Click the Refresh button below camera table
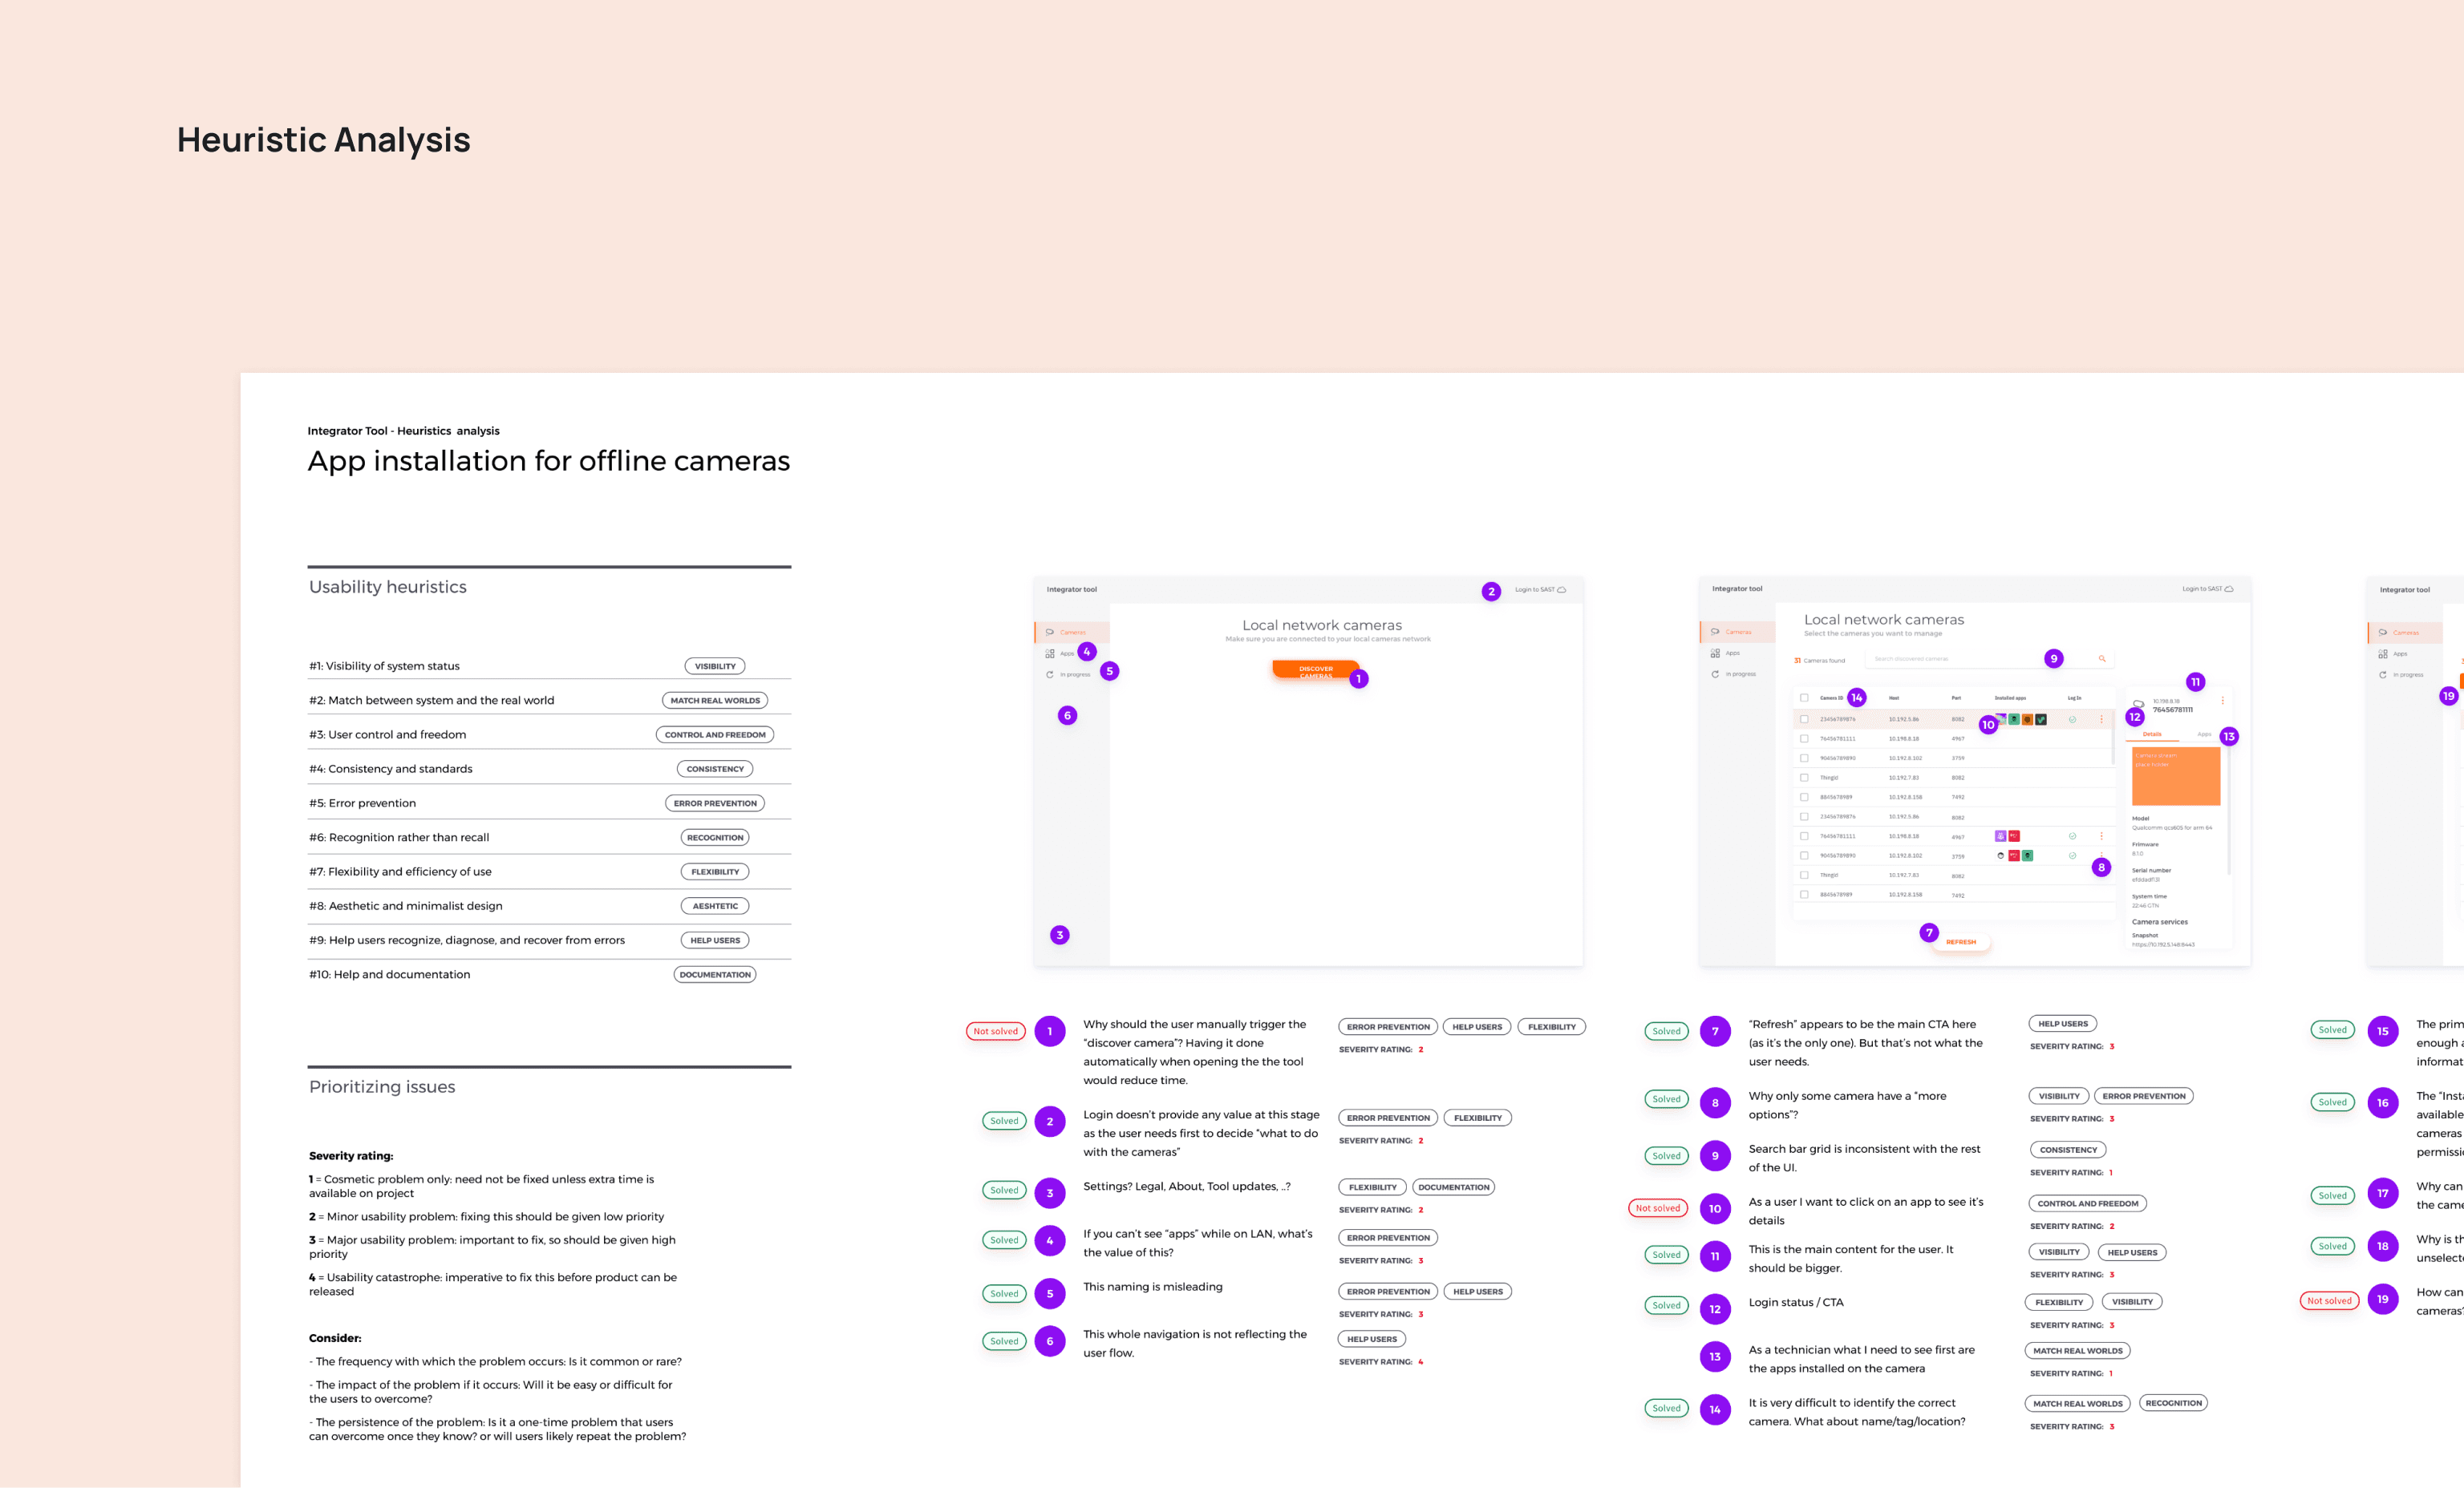 pos(1960,942)
